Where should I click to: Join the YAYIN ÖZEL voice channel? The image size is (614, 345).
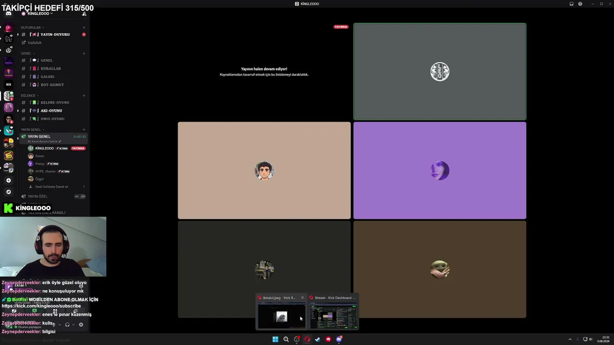[54, 196]
